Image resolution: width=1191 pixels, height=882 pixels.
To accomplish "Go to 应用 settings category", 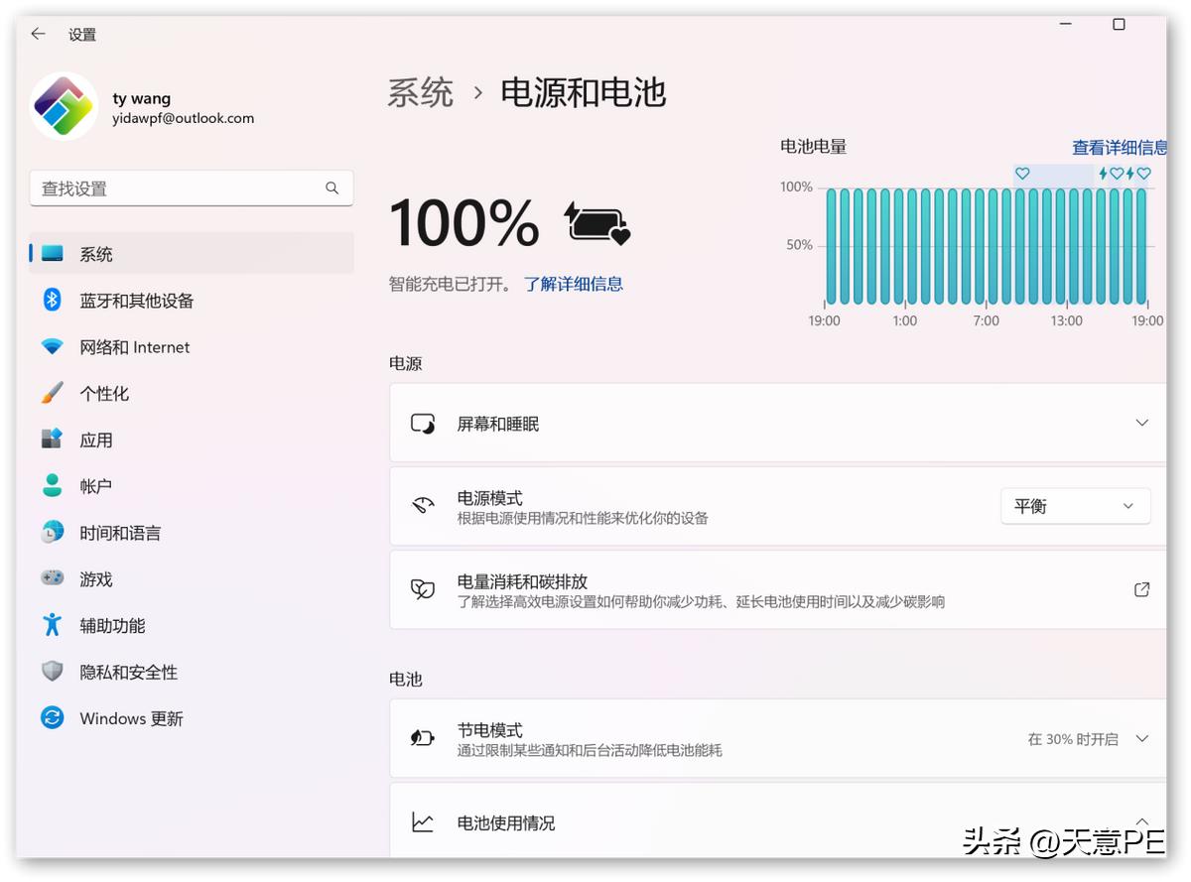I will pos(96,440).
